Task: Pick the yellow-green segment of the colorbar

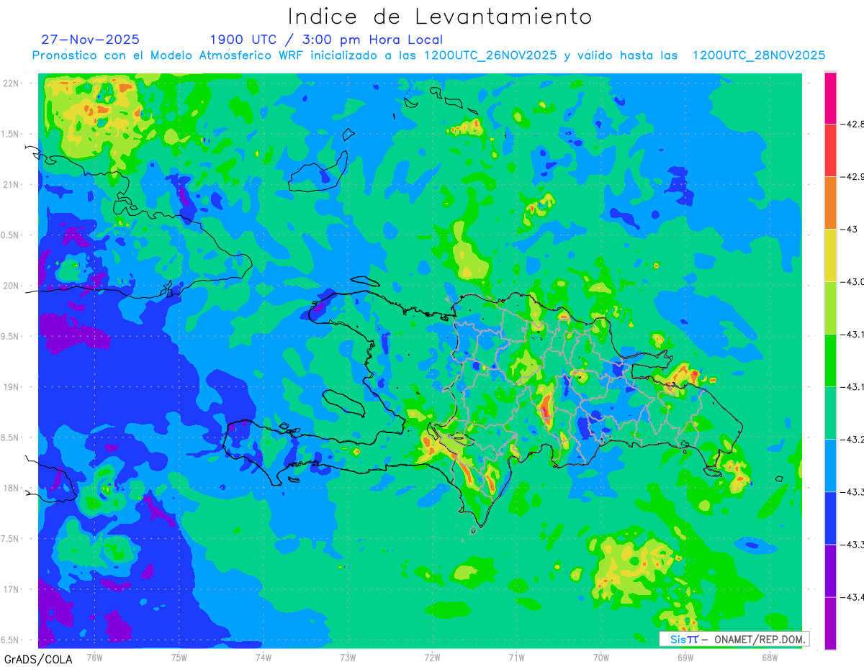Action: [x=830, y=308]
